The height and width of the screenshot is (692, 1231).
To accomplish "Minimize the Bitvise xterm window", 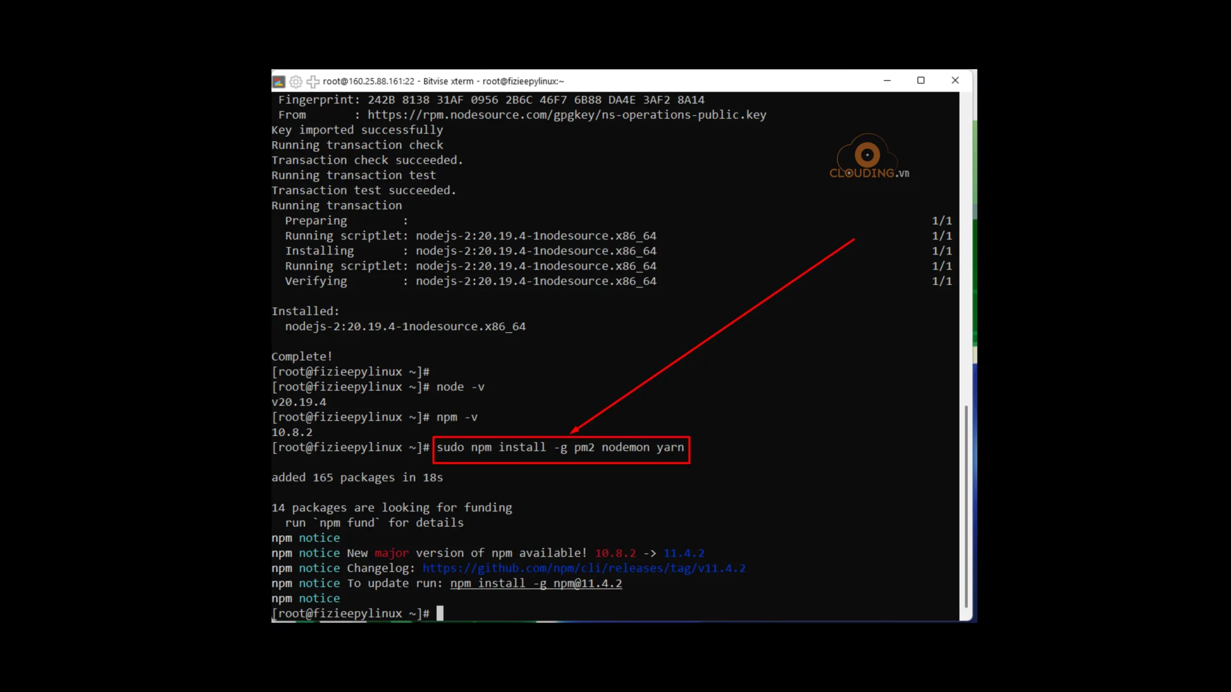I will tap(887, 81).
